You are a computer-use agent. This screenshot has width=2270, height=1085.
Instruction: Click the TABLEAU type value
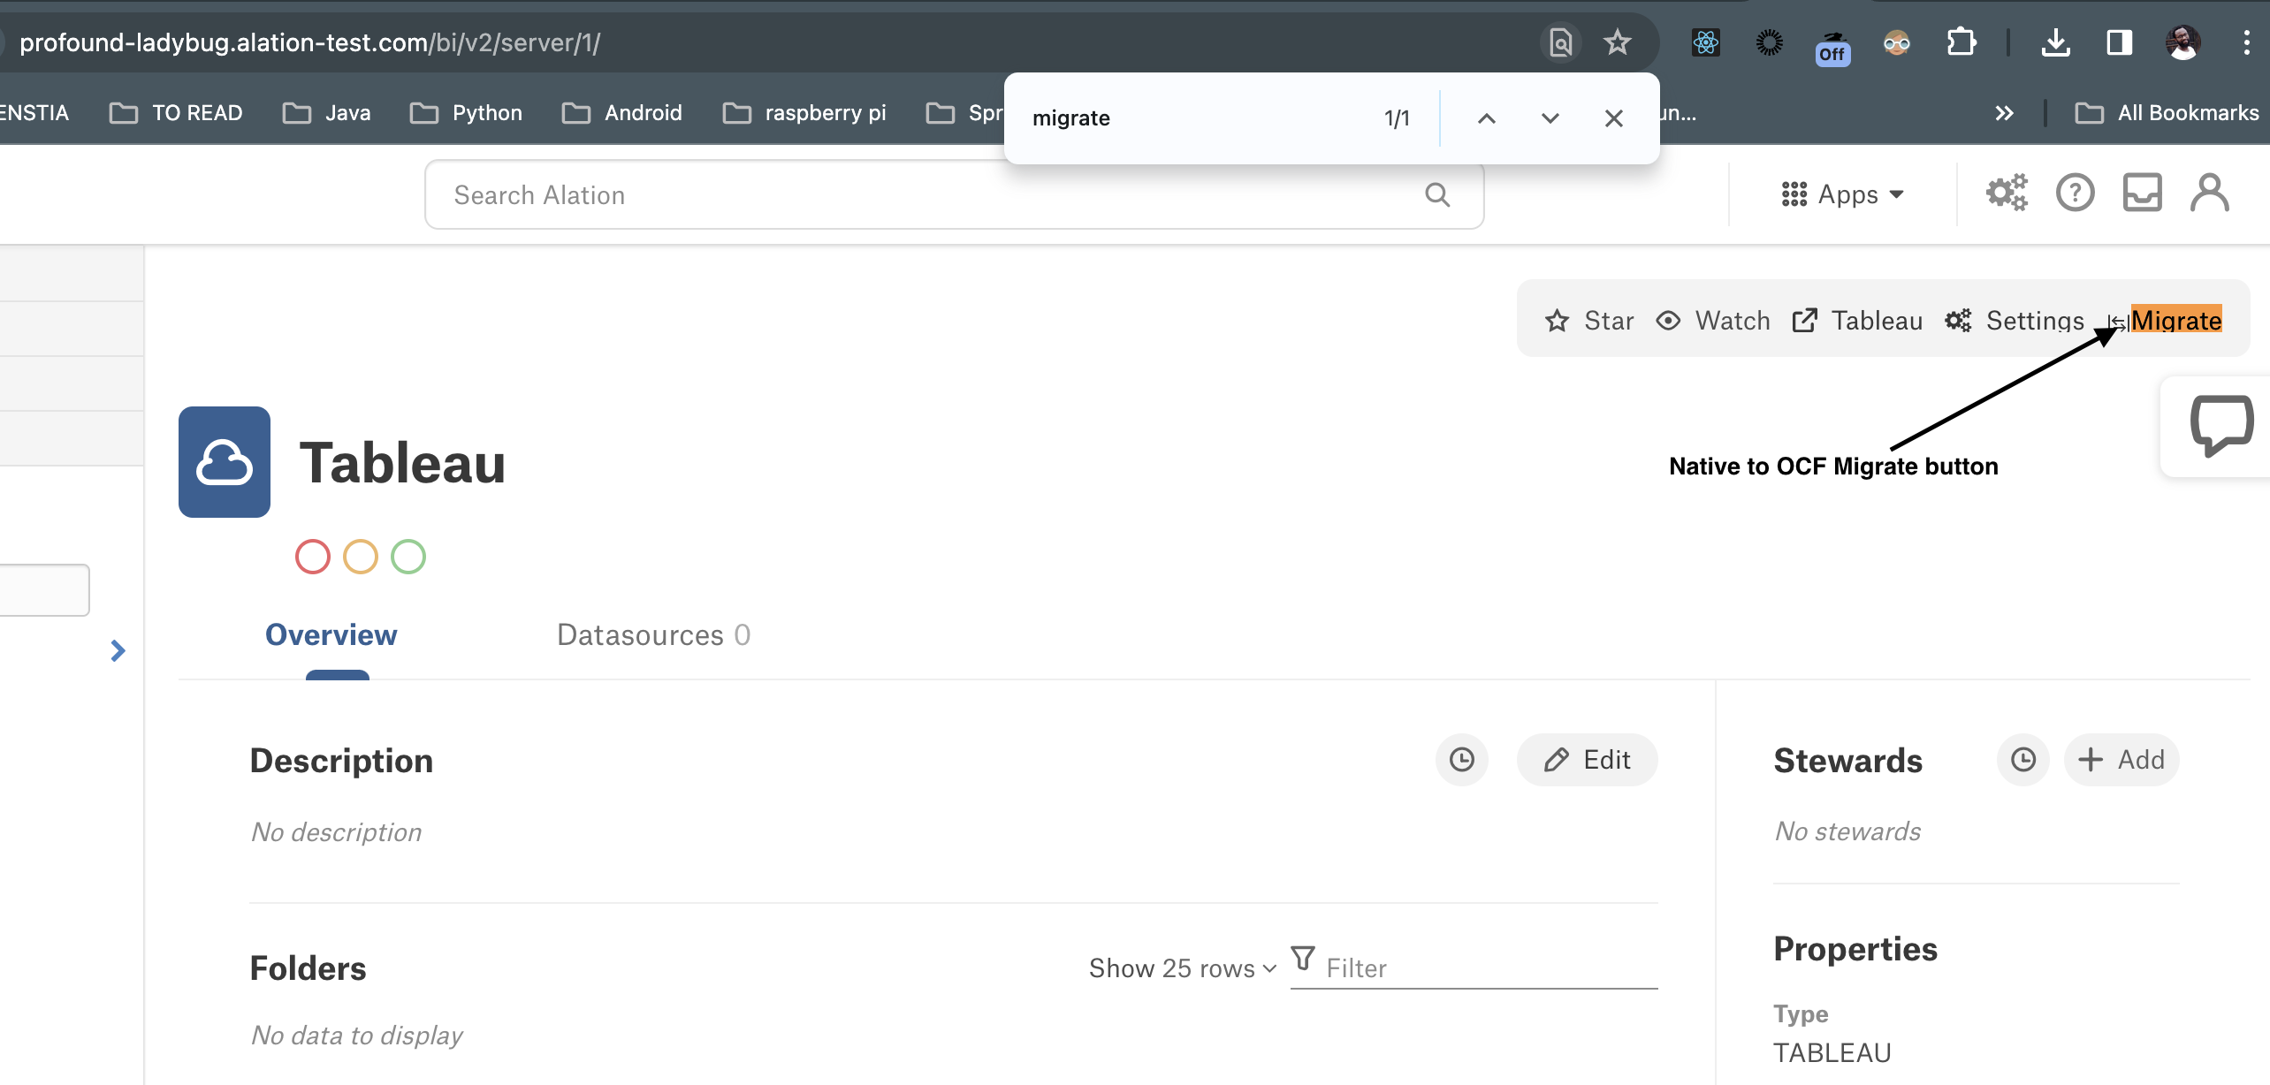click(x=1832, y=1053)
